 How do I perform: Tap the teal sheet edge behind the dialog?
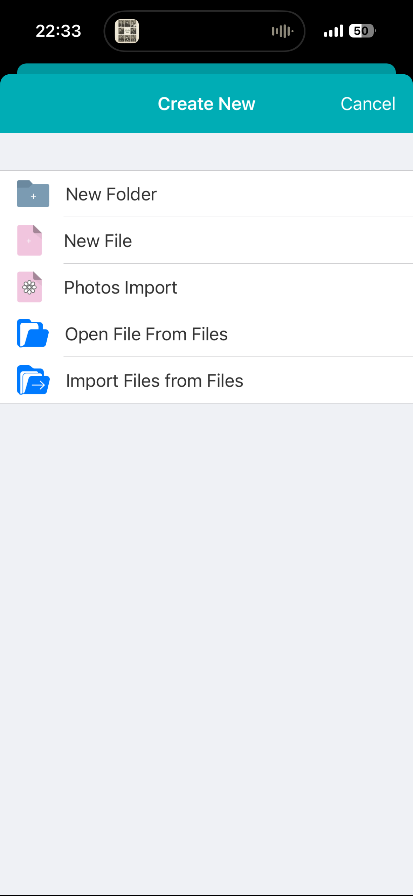pyautogui.click(x=206, y=68)
